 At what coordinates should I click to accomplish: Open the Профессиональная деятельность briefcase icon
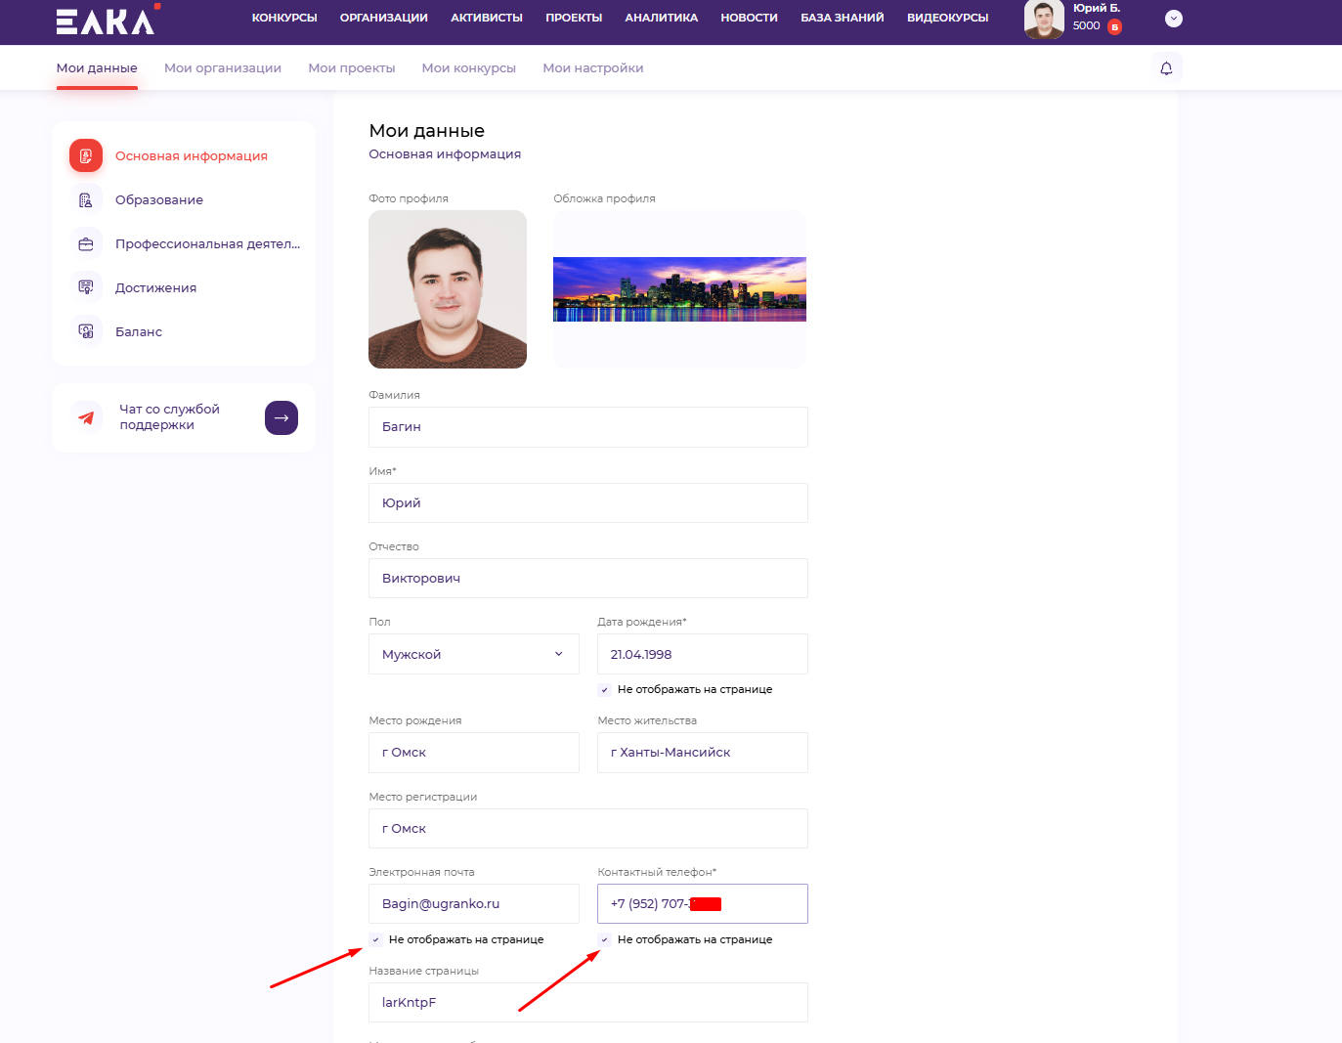[x=86, y=244]
